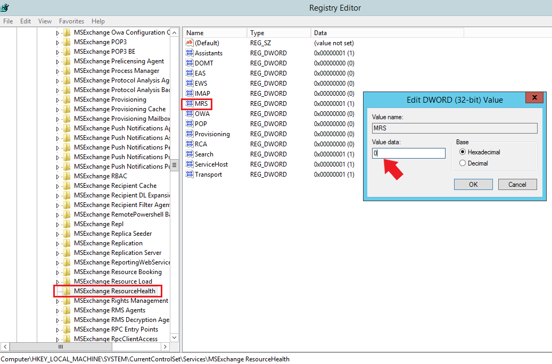Sort values by the Data column header

pos(387,33)
